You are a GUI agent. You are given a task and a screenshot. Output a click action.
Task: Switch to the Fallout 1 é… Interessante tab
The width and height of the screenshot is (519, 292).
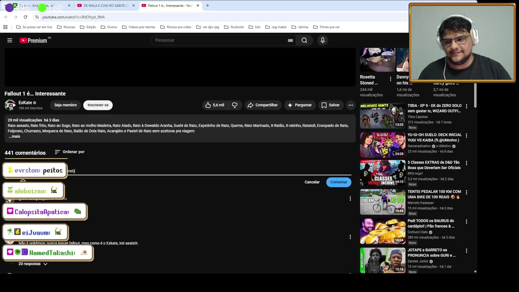[170, 6]
